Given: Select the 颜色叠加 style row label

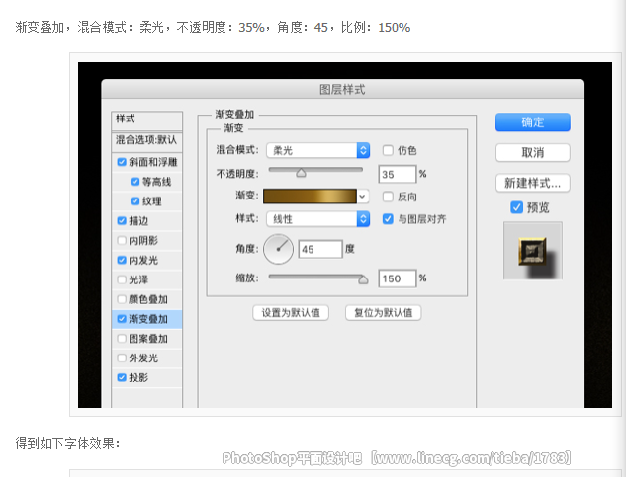Looking at the screenshot, I should pyautogui.click(x=148, y=299).
